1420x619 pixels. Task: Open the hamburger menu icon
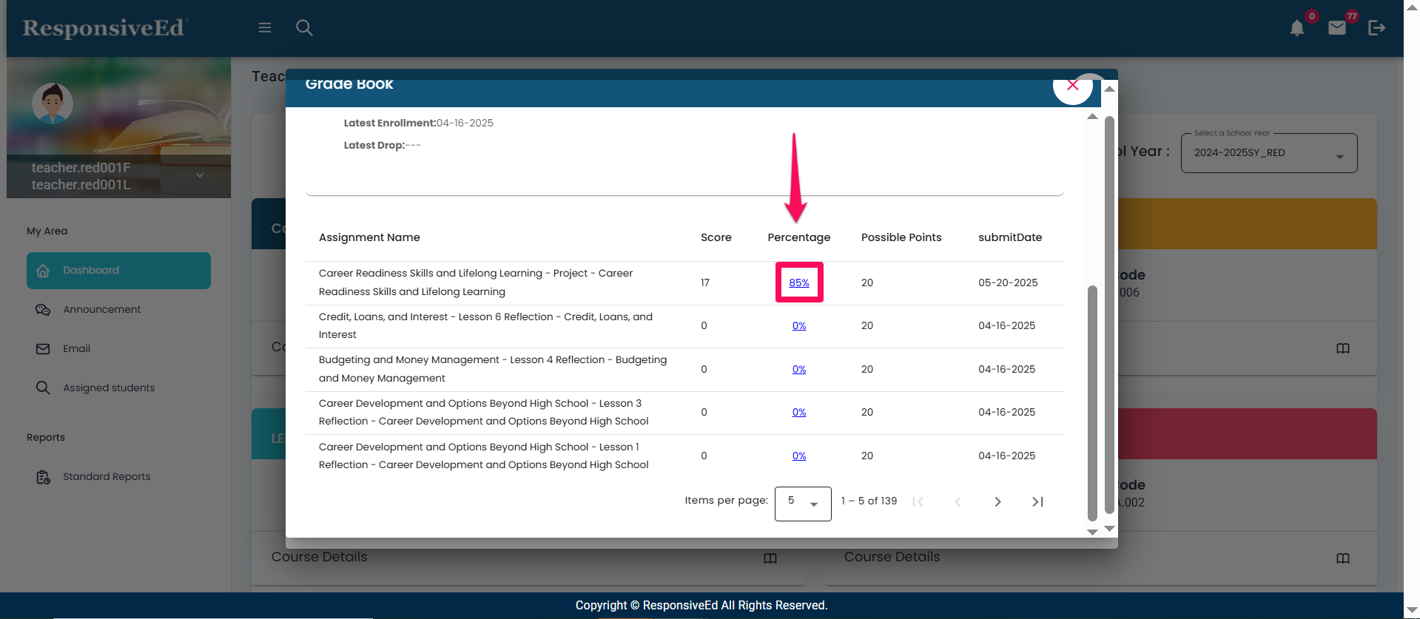(265, 28)
